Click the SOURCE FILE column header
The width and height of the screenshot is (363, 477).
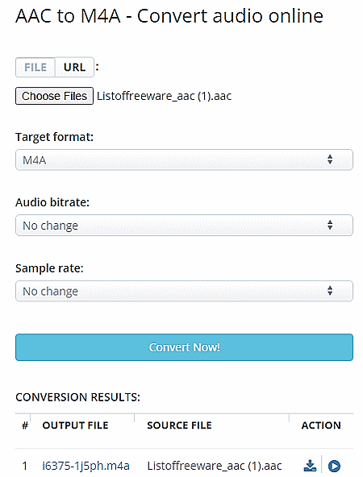click(179, 425)
